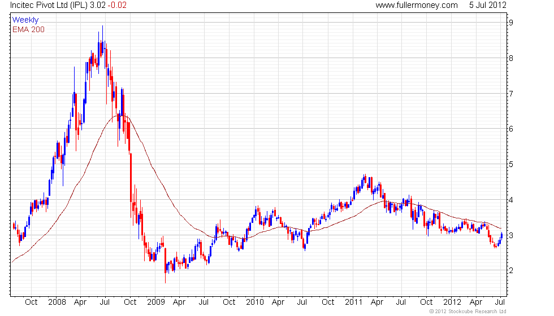Click the most recent candlestick at July 2012

coord(502,236)
